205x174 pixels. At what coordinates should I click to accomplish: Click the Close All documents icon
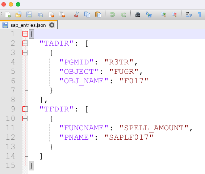pyautogui.click(x=62, y=14)
